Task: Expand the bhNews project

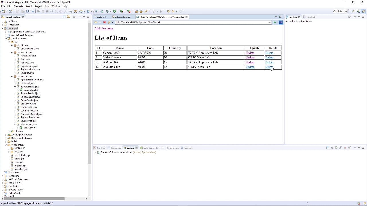Action: pos(3,21)
